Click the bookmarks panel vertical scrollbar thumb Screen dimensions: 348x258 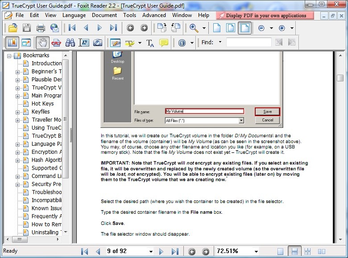[x=65, y=119]
